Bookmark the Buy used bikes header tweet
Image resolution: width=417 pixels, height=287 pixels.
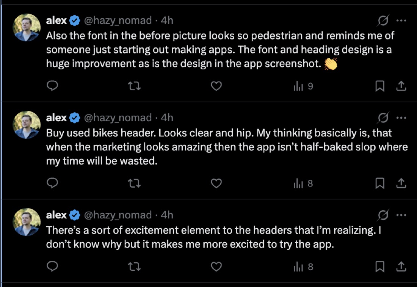coord(380,183)
